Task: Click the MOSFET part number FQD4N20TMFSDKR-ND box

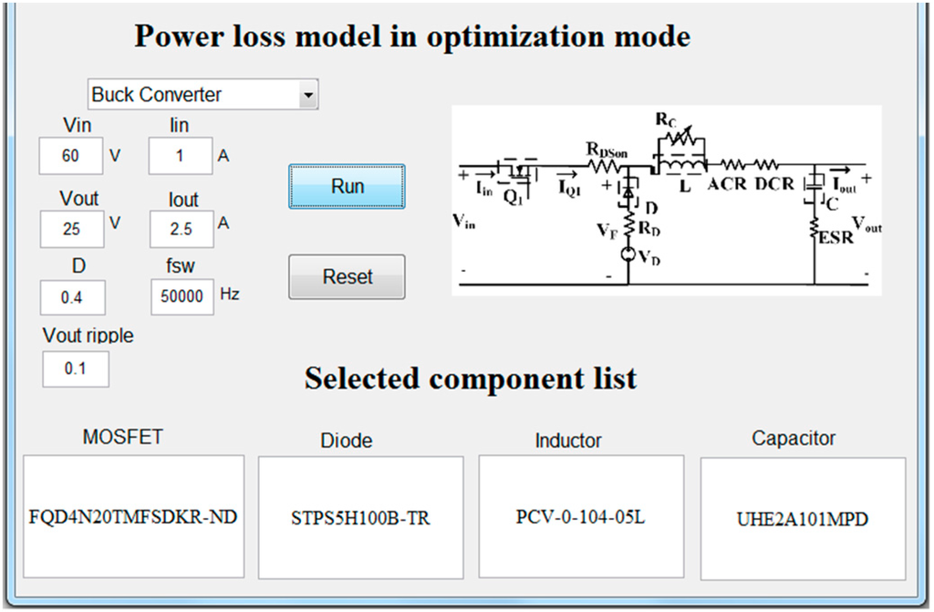Action: [133, 517]
